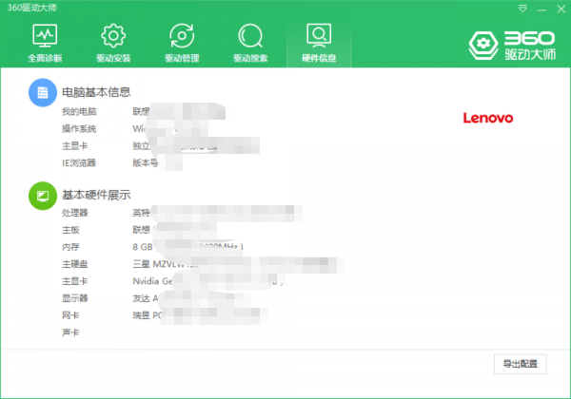Select the 网卡 row label

click(x=70, y=315)
